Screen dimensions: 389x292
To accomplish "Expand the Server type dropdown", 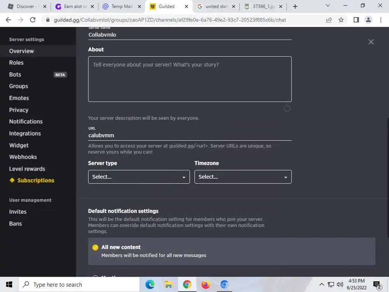I will [x=139, y=177].
